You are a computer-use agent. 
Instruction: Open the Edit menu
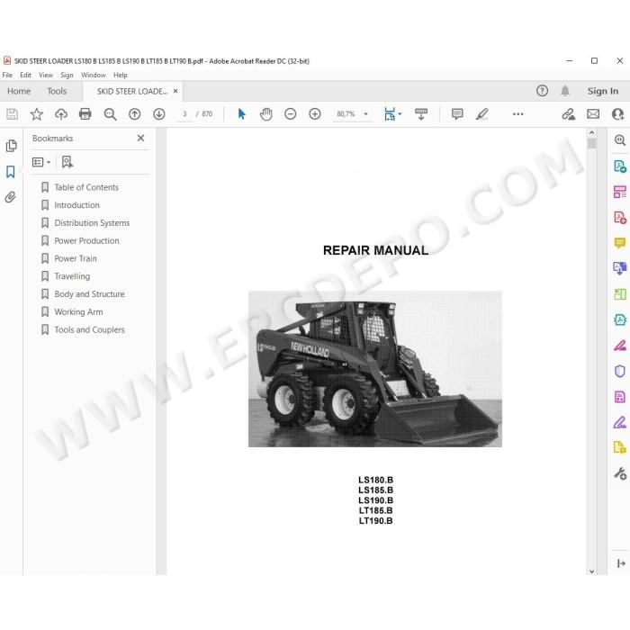[25, 75]
